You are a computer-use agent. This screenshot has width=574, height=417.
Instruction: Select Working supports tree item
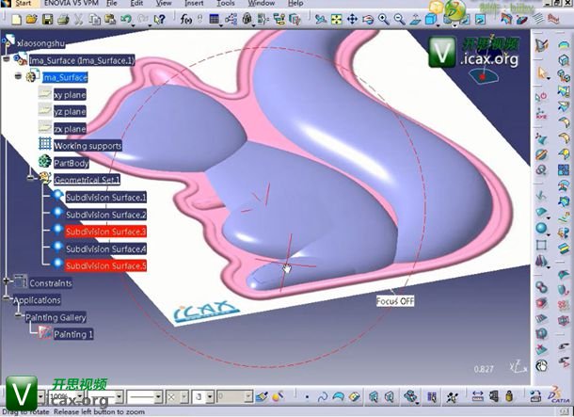click(88, 146)
